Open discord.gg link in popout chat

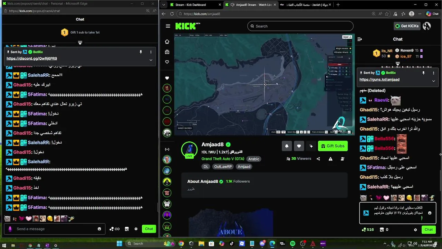(32, 59)
